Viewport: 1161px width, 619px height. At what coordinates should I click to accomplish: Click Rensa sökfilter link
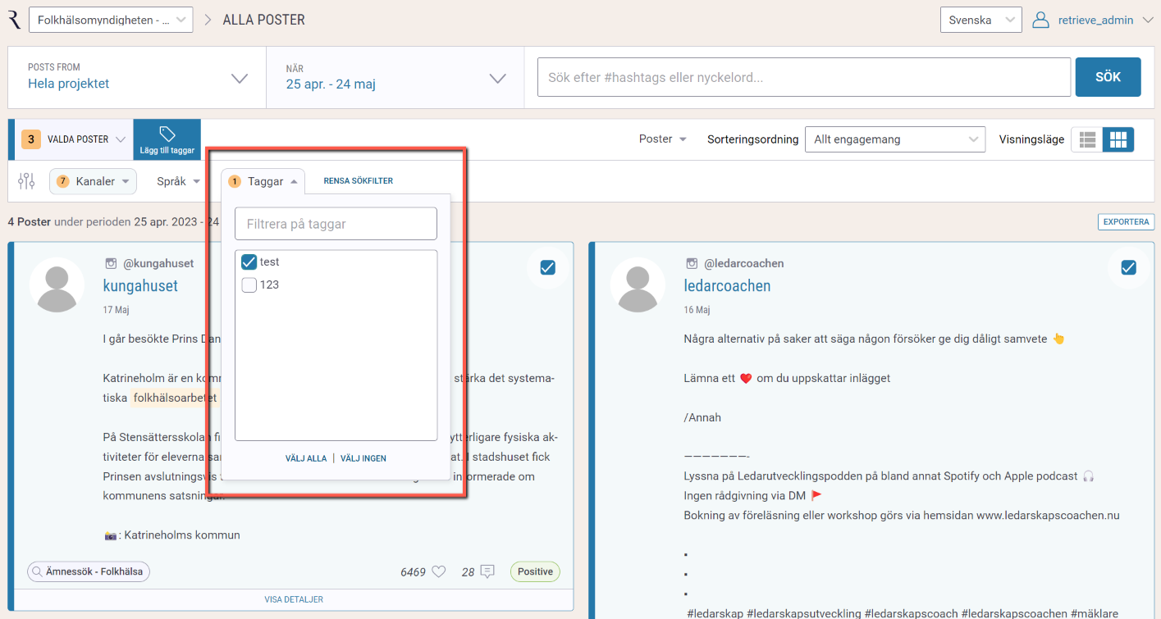point(359,181)
